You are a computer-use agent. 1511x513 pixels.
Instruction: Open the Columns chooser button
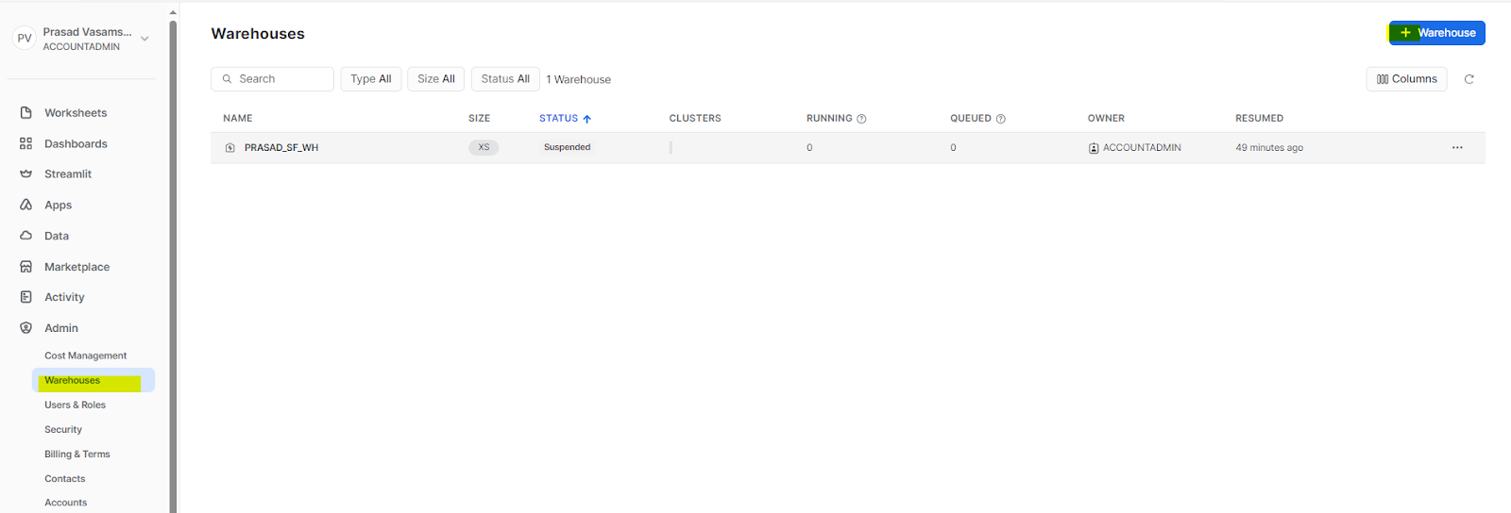coord(1406,79)
